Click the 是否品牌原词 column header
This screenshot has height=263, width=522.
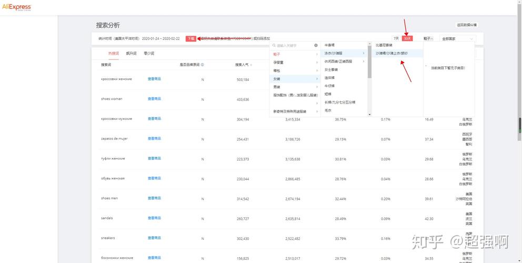189,65
